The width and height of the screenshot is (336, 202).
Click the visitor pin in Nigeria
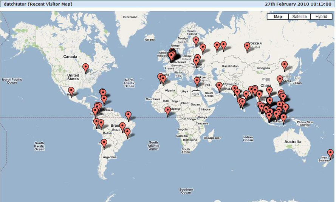point(167,112)
